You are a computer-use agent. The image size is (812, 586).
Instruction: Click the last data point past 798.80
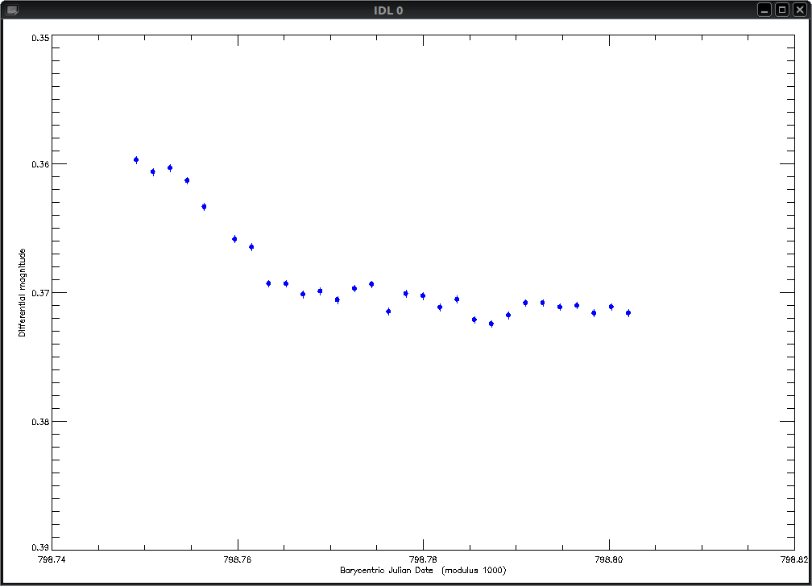628,312
